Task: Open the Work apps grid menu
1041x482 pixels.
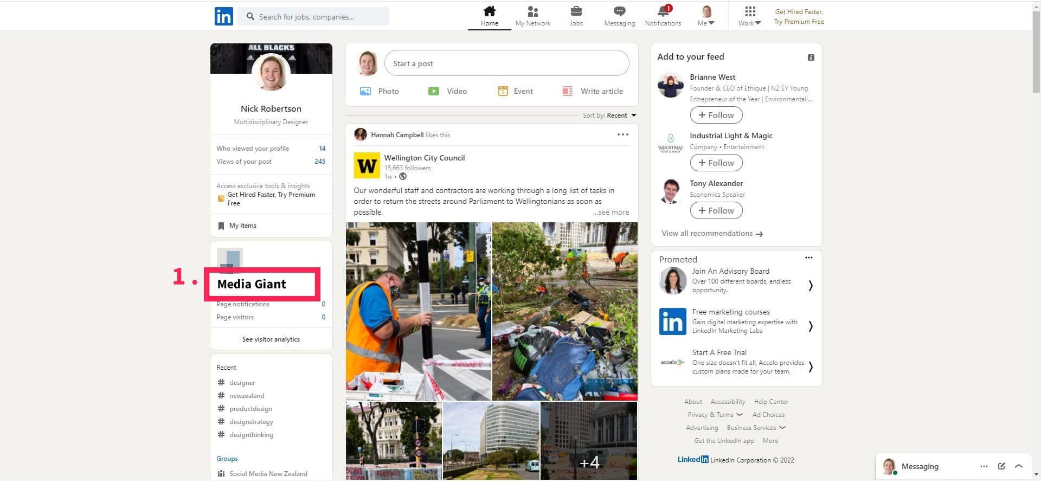Action: pyautogui.click(x=749, y=16)
